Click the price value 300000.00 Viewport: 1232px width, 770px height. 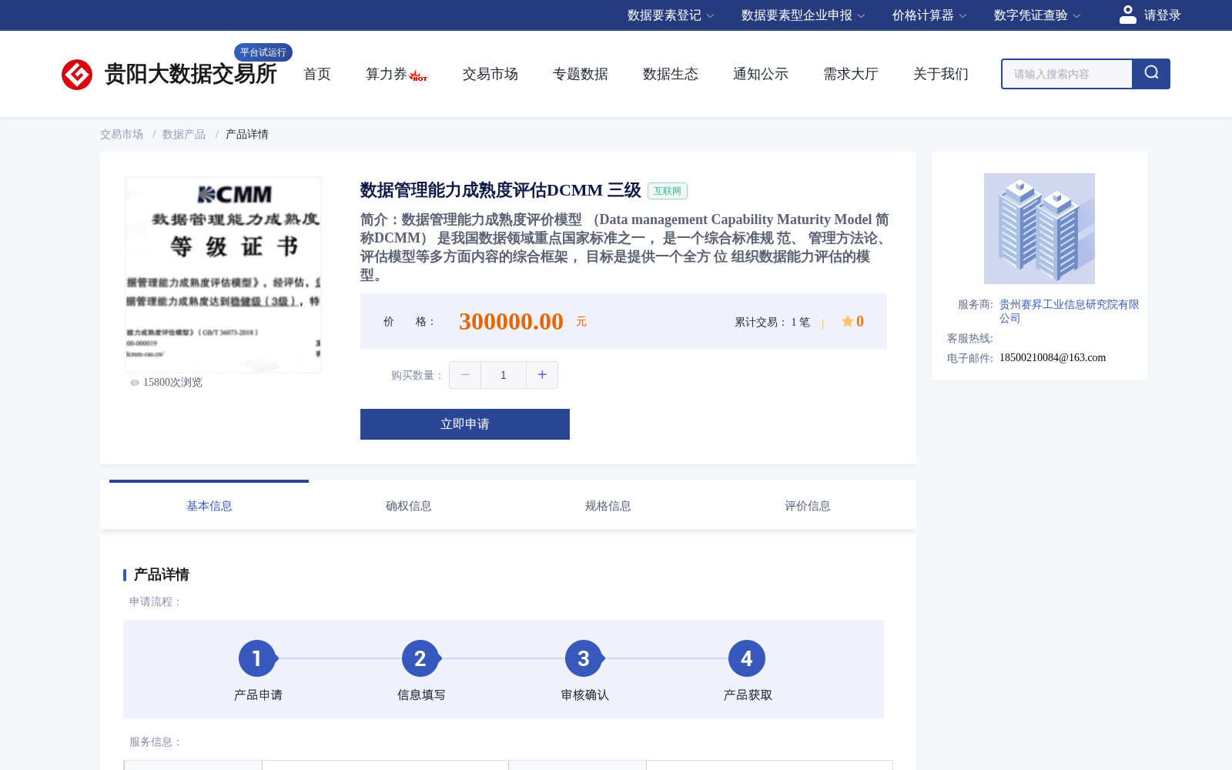[511, 321]
